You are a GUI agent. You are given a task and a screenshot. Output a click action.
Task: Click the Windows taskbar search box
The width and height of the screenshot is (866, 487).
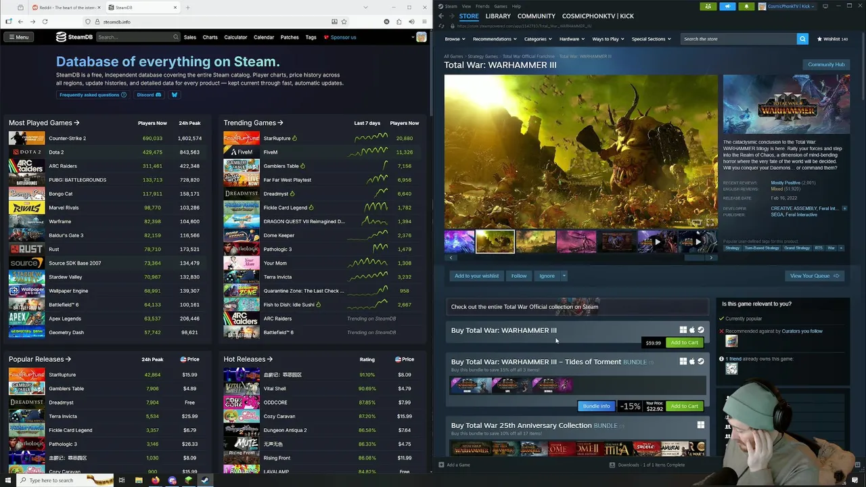pos(66,480)
